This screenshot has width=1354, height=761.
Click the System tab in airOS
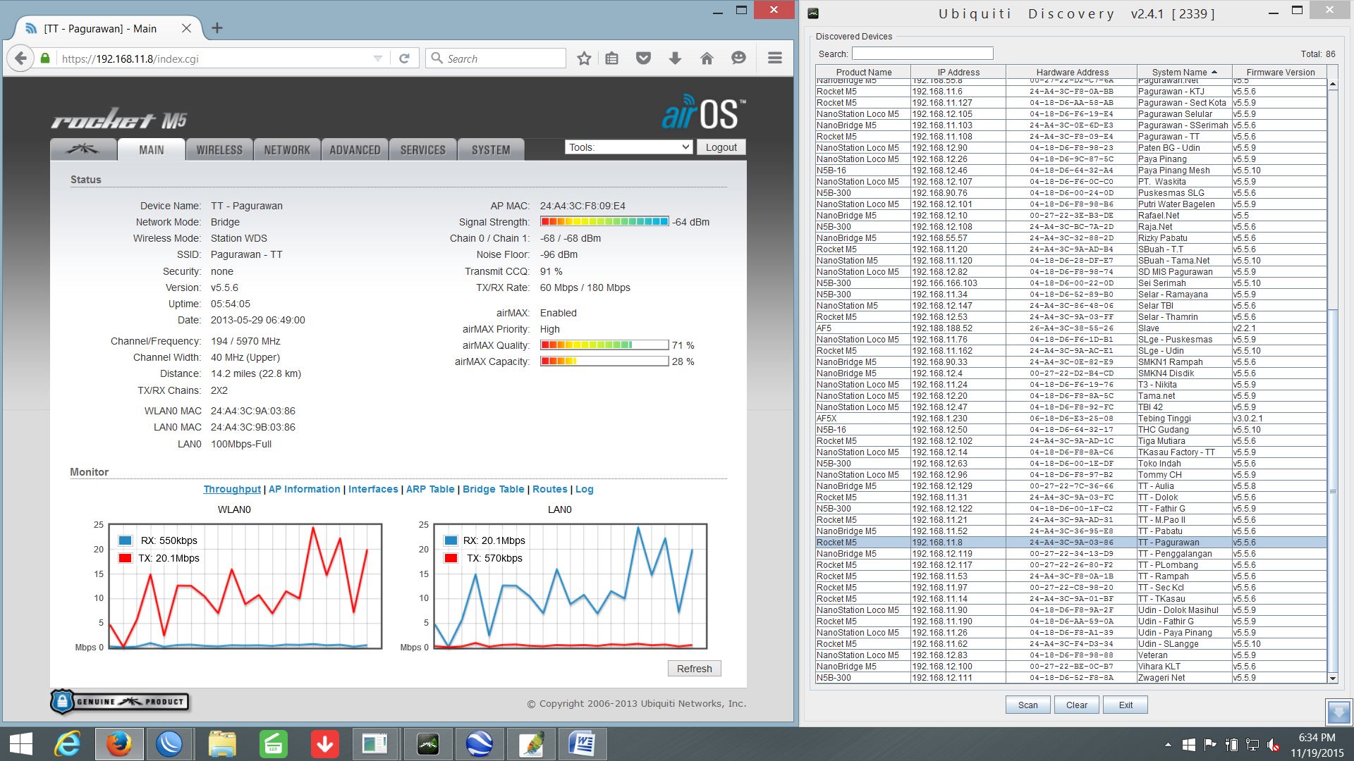point(490,149)
